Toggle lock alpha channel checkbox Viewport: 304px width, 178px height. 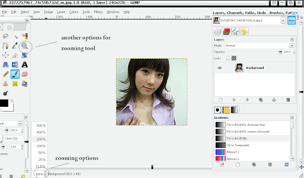coord(234,58)
